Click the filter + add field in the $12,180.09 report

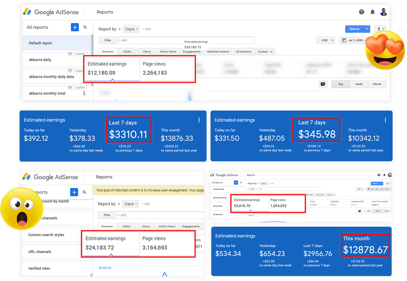(x=186, y=40)
